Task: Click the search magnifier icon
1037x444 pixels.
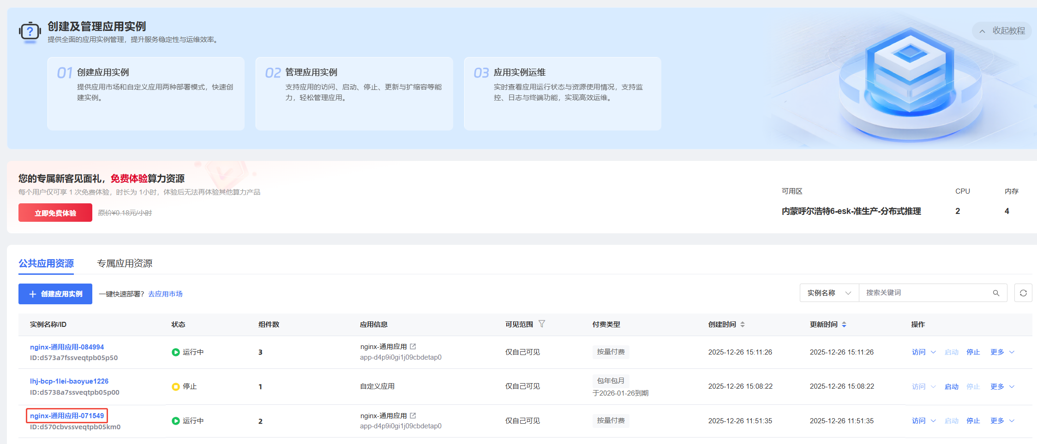Action: pyautogui.click(x=996, y=293)
